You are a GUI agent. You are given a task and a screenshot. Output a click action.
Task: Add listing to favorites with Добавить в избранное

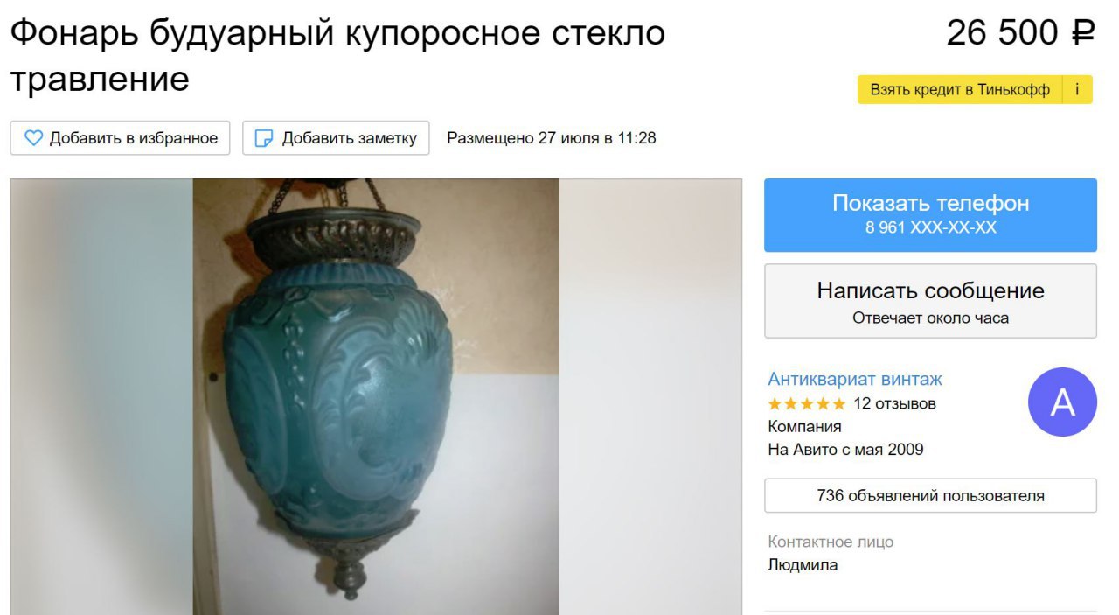[121, 138]
